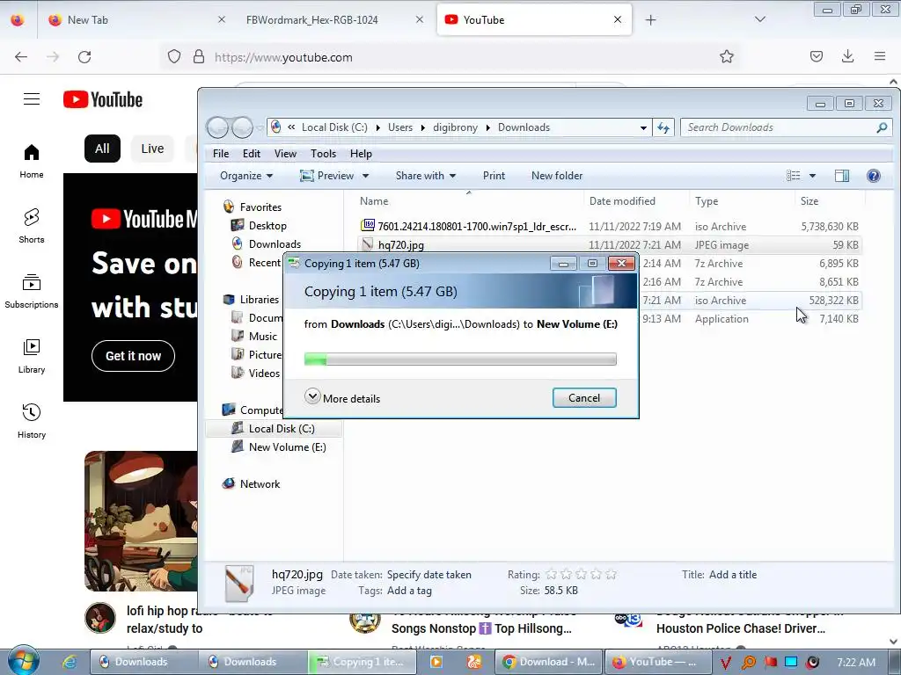
Task: Click the New folder button
Action: click(557, 176)
